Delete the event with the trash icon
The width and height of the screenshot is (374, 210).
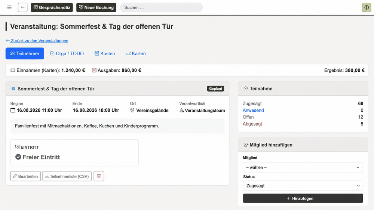[99, 176]
